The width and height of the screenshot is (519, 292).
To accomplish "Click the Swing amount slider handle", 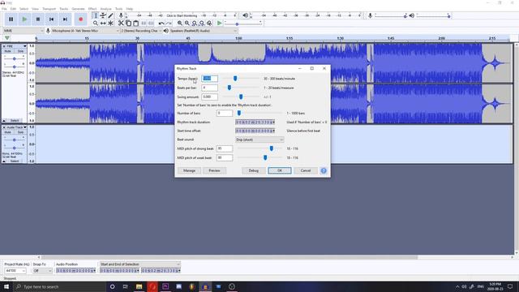I will pyautogui.click(x=241, y=97).
